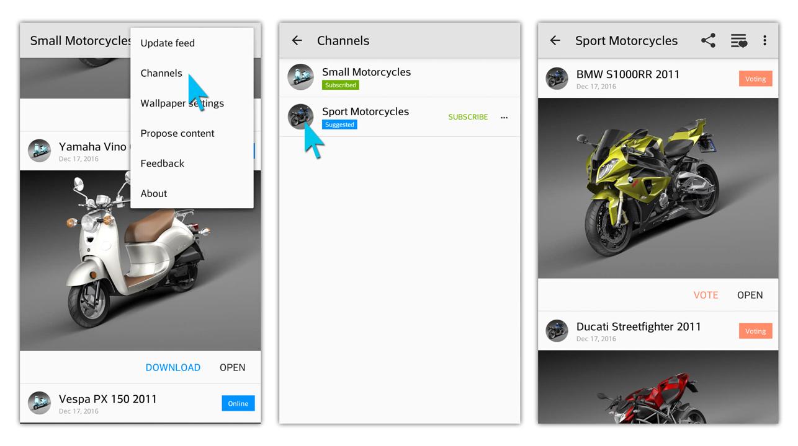Open the white Yamaha Vino scooter image

[x=140, y=260]
